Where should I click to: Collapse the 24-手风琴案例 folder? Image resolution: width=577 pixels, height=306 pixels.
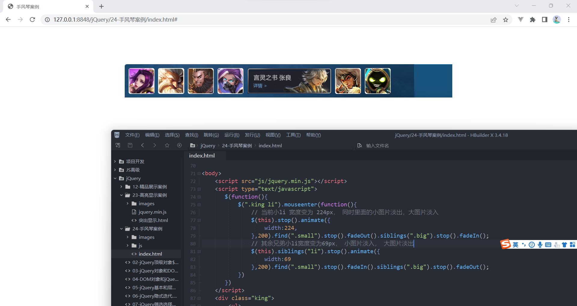click(x=121, y=229)
